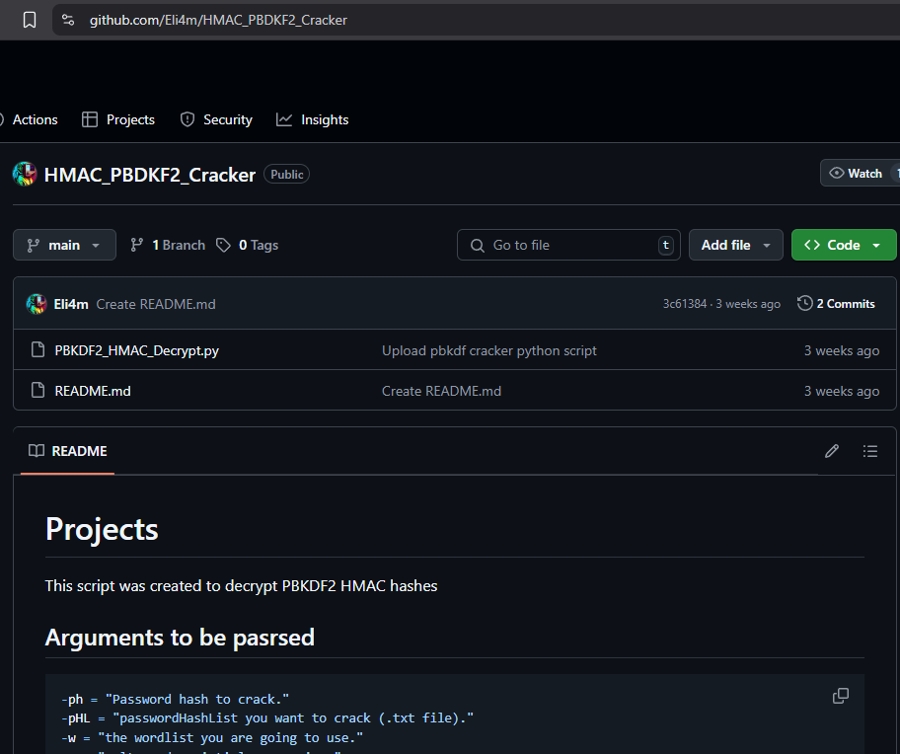Open site information icon in address bar
Viewport: 900px width, 754px height.
pyautogui.click(x=67, y=20)
